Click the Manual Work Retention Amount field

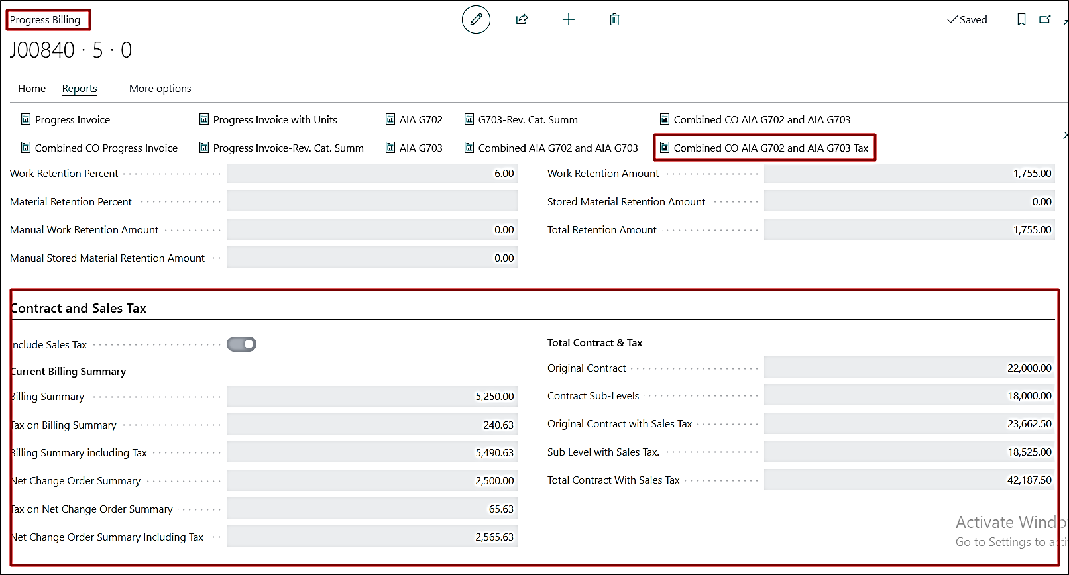tap(372, 229)
